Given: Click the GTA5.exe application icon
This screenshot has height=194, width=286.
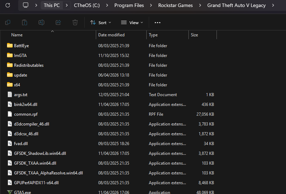Looking at the screenshot, I should 10,192.
